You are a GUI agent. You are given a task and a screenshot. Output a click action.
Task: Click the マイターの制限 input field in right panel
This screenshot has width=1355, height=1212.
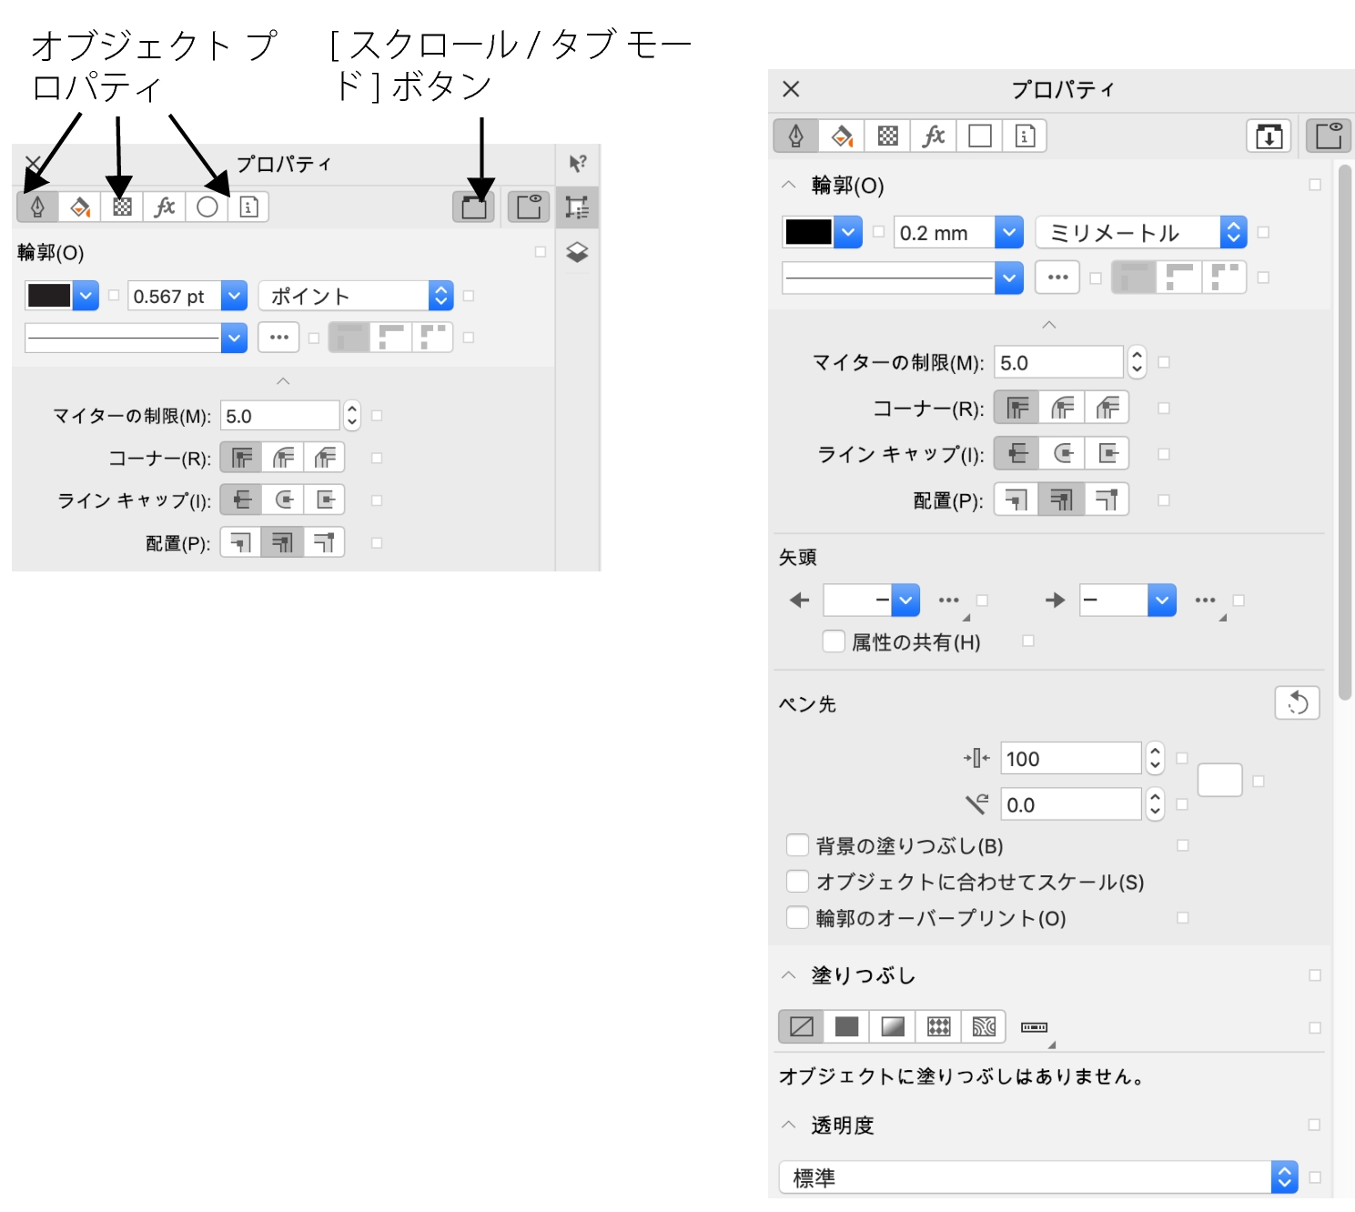point(1057,362)
